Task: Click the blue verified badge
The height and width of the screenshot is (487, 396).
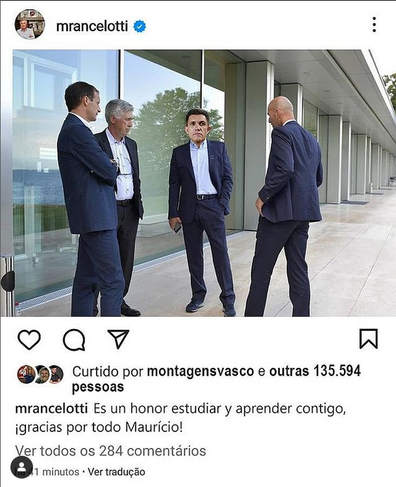Action: click(x=140, y=27)
